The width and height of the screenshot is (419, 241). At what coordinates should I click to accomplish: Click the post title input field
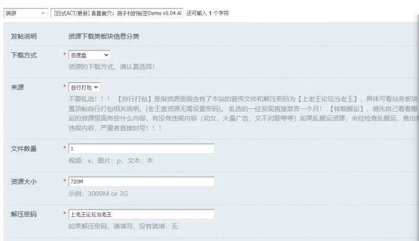117,13
